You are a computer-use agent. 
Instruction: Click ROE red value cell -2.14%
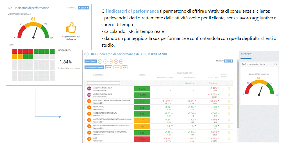pos(142,139)
